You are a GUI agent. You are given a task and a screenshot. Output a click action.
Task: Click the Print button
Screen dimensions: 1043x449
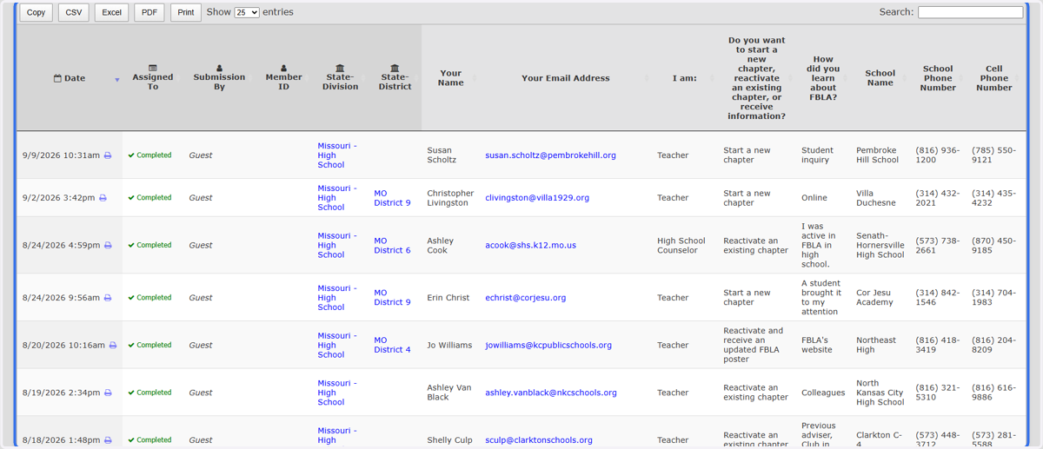tap(186, 13)
